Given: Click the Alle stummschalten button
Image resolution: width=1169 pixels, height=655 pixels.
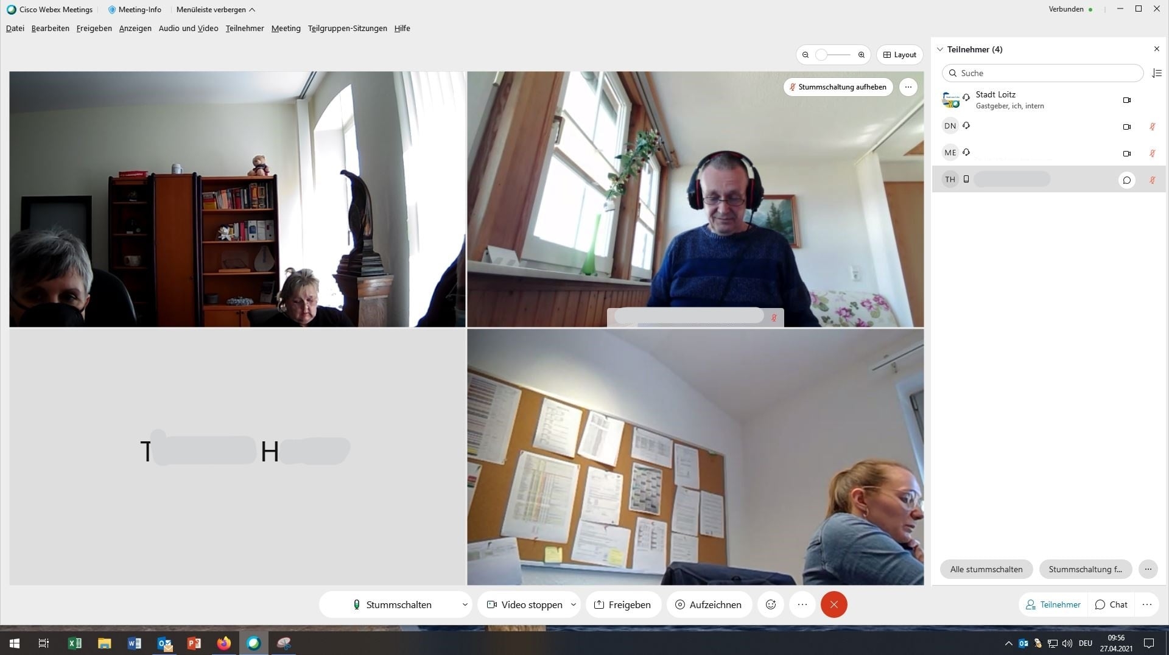Looking at the screenshot, I should click(x=986, y=569).
